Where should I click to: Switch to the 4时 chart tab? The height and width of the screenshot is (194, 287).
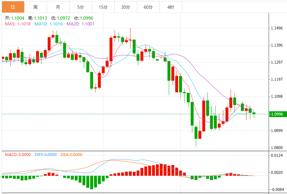pos(171,7)
